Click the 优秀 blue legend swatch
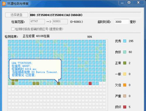Image resolution: width=146 pixels, height=111 pixels. pyautogui.click(x=125, y=41)
